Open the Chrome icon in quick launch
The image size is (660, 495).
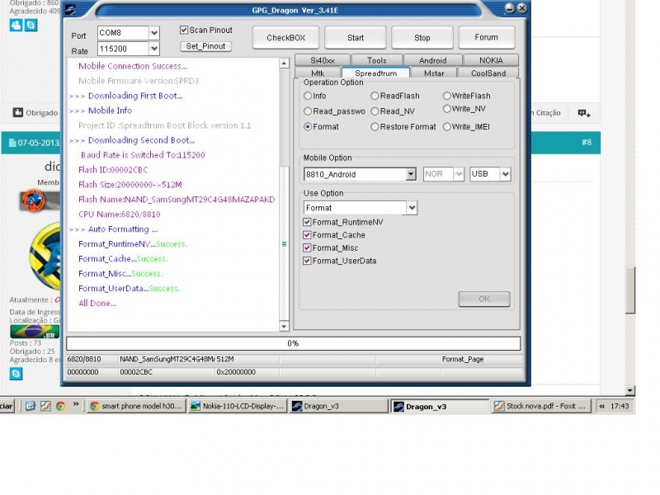pyautogui.click(x=60, y=406)
